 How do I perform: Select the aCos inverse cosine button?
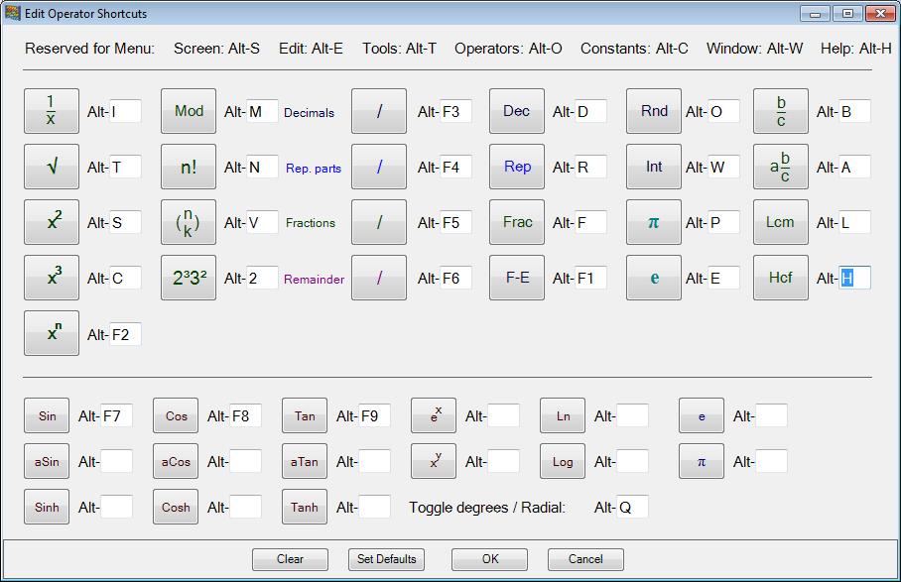[175, 461]
